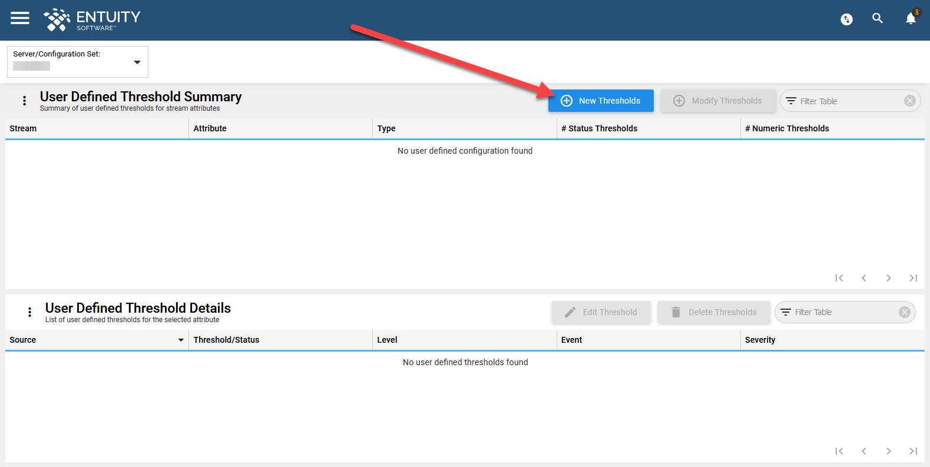Screen dimensions: 930x467
Task: Sort by # Numeric Thresholds column
Action: 832,128
